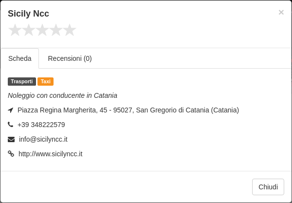Rate two stars for Sicily Ncc
The image size is (292, 203).
point(29,30)
